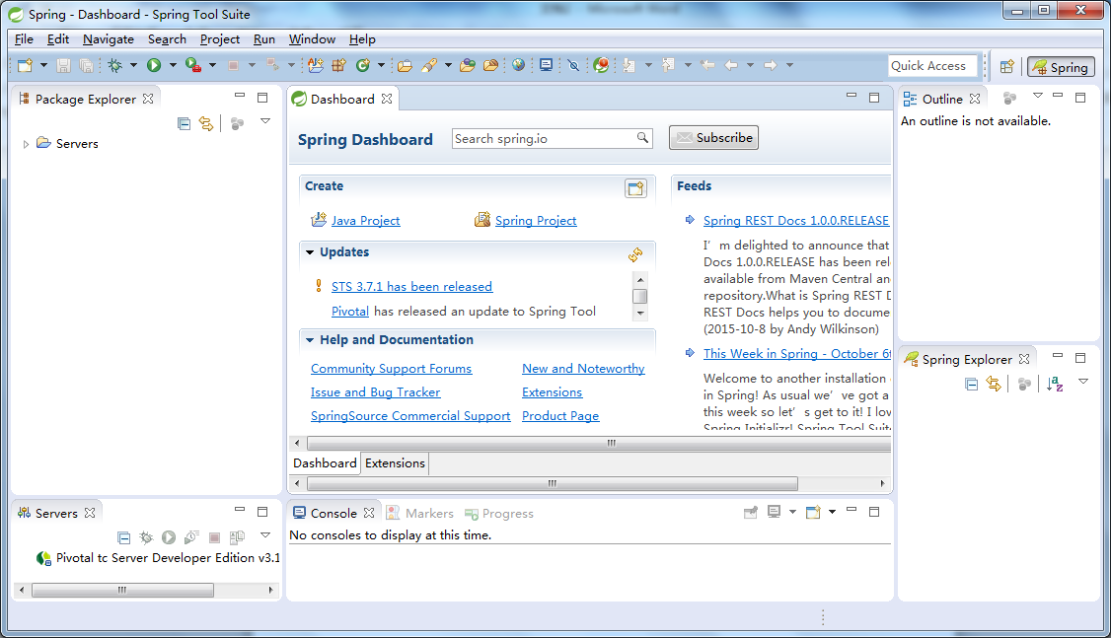Open the Window menu
The width and height of the screenshot is (1111, 638).
[312, 39]
